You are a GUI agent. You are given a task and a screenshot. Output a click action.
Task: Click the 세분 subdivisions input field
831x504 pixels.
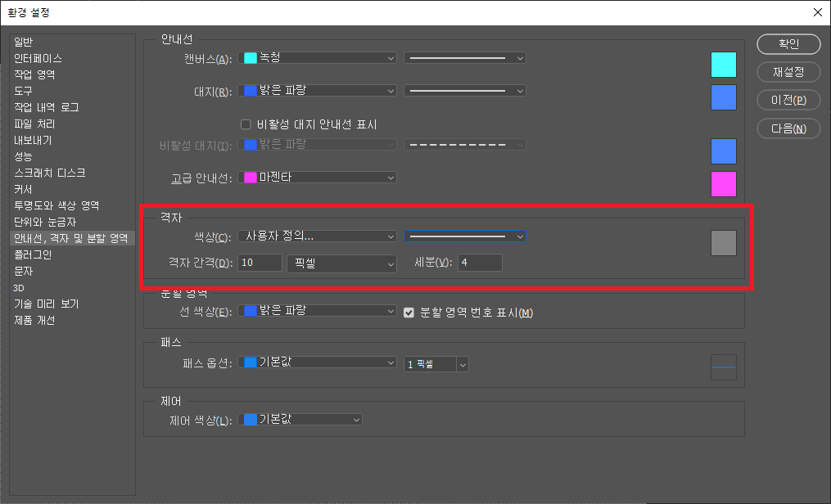tap(480, 263)
